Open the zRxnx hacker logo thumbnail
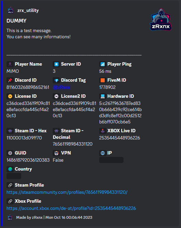This screenshot has height=228, width=181. tap(161, 19)
